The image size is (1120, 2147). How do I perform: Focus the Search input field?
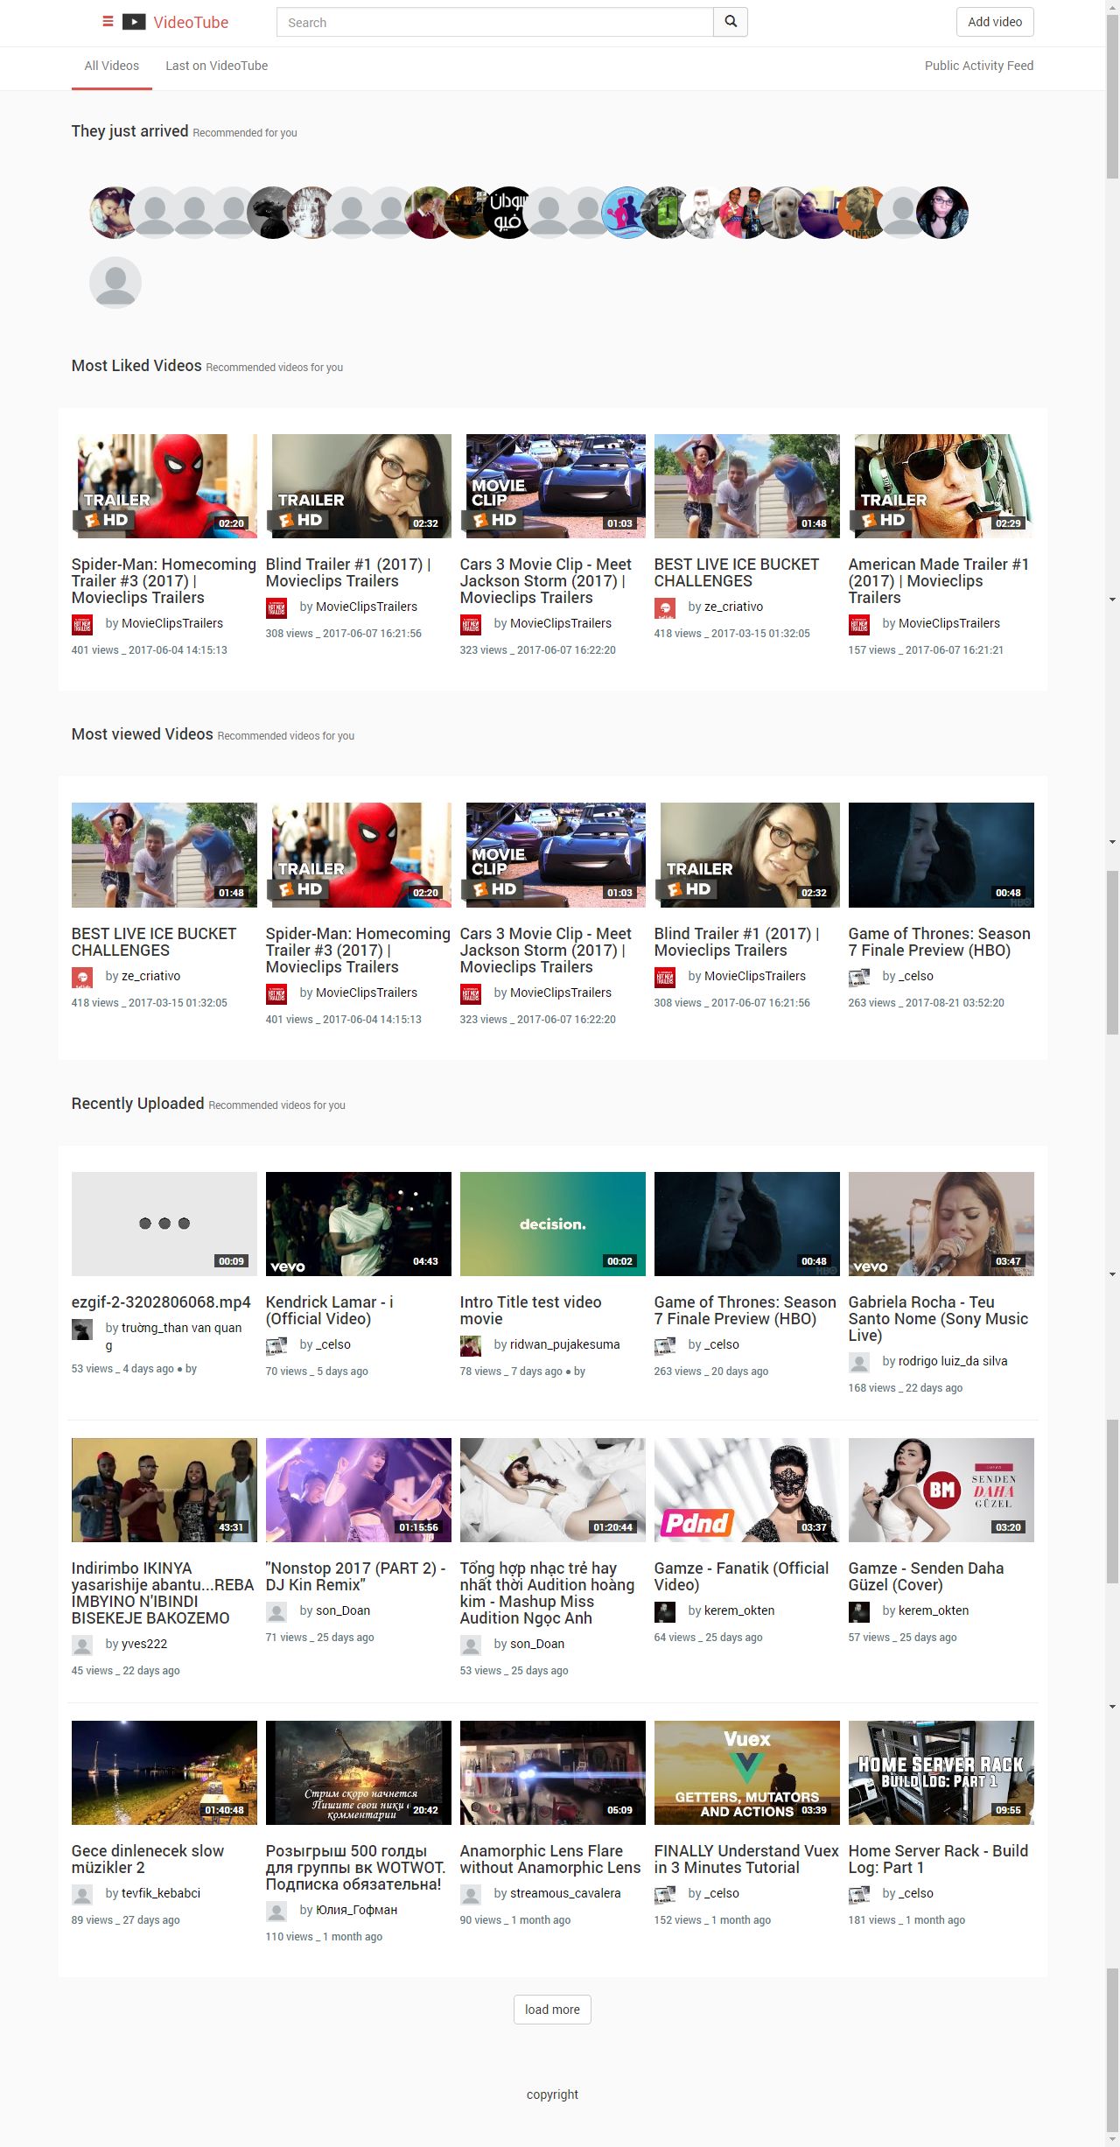coord(495,22)
